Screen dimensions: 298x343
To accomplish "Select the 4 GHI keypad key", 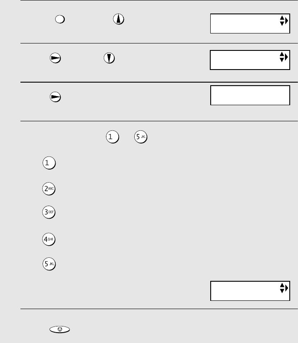I will [49, 239].
